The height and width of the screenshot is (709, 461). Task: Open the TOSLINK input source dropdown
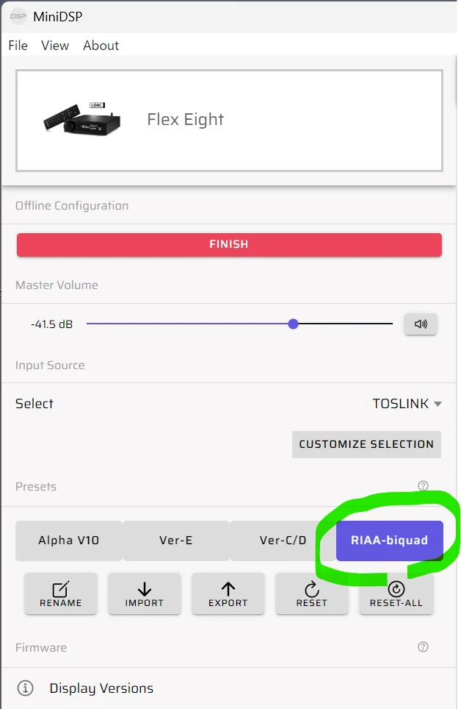click(x=407, y=404)
